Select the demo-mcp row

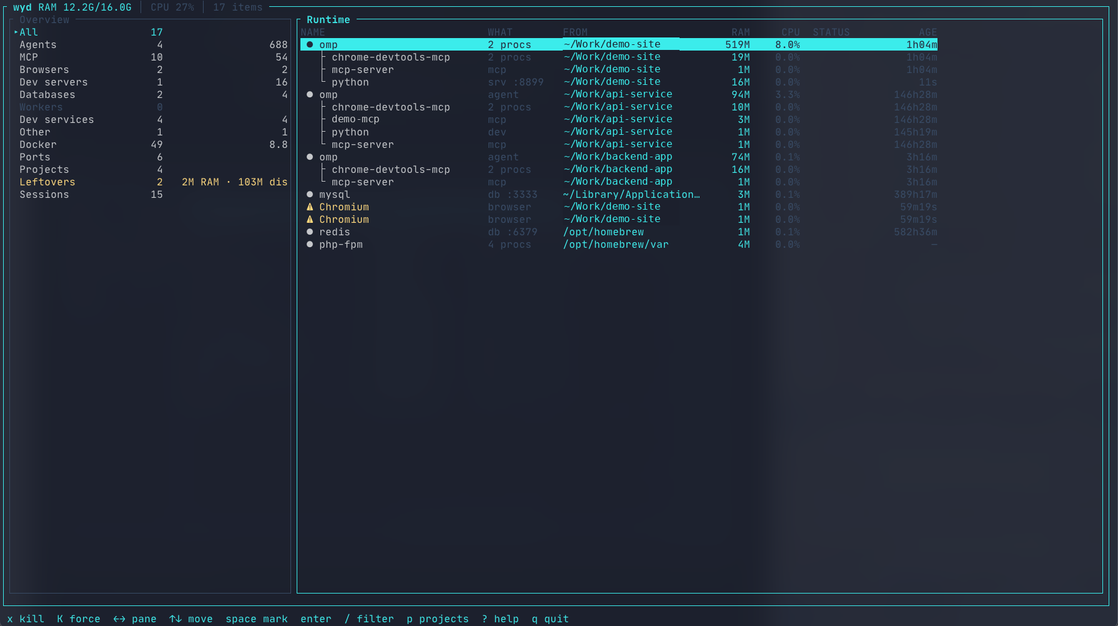point(619,119)
